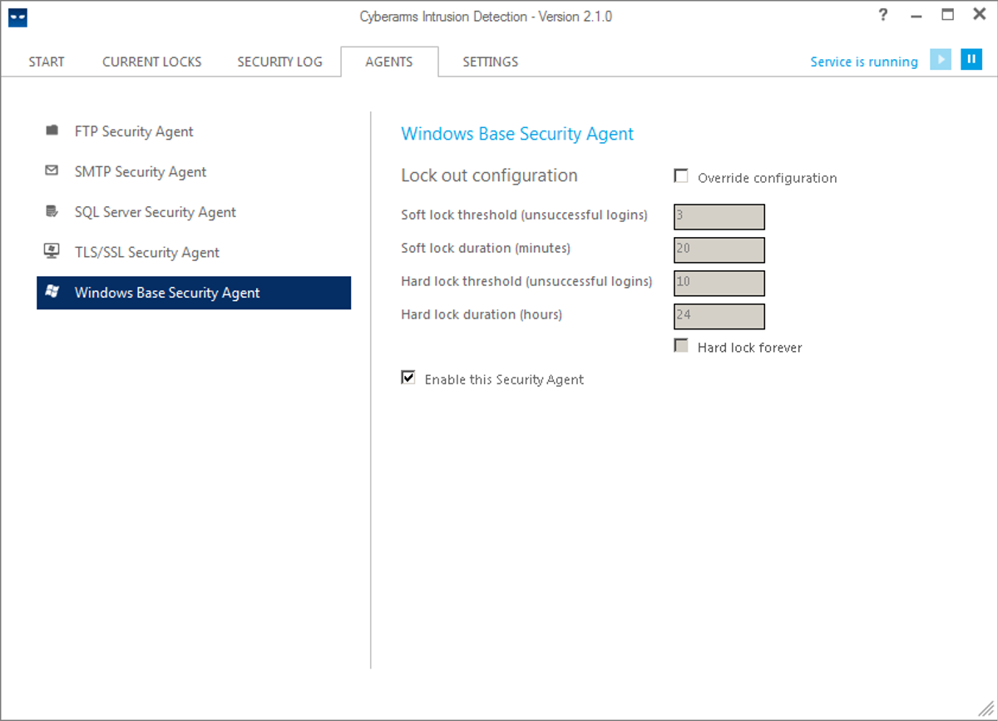Viewport: 998px width, 721px height.
Task: Click the FTP Security Agent folder icon
Action: pos(52,131)
